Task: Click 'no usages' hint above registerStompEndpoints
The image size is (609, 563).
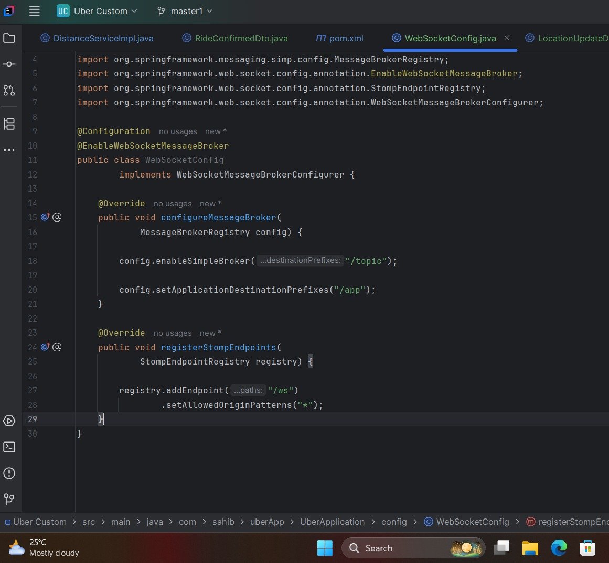Action: (173, 333)
